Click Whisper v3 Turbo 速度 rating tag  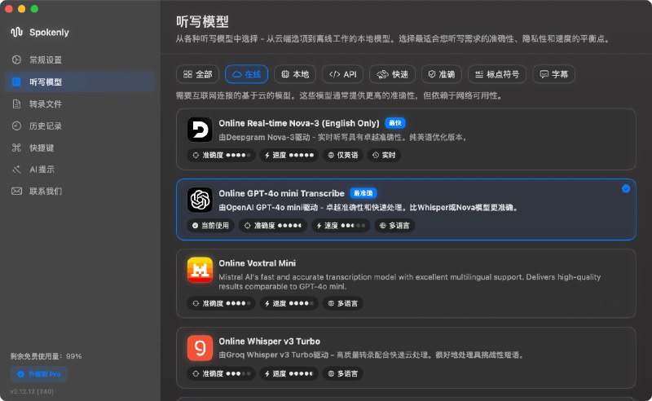[x=289, y=373]
